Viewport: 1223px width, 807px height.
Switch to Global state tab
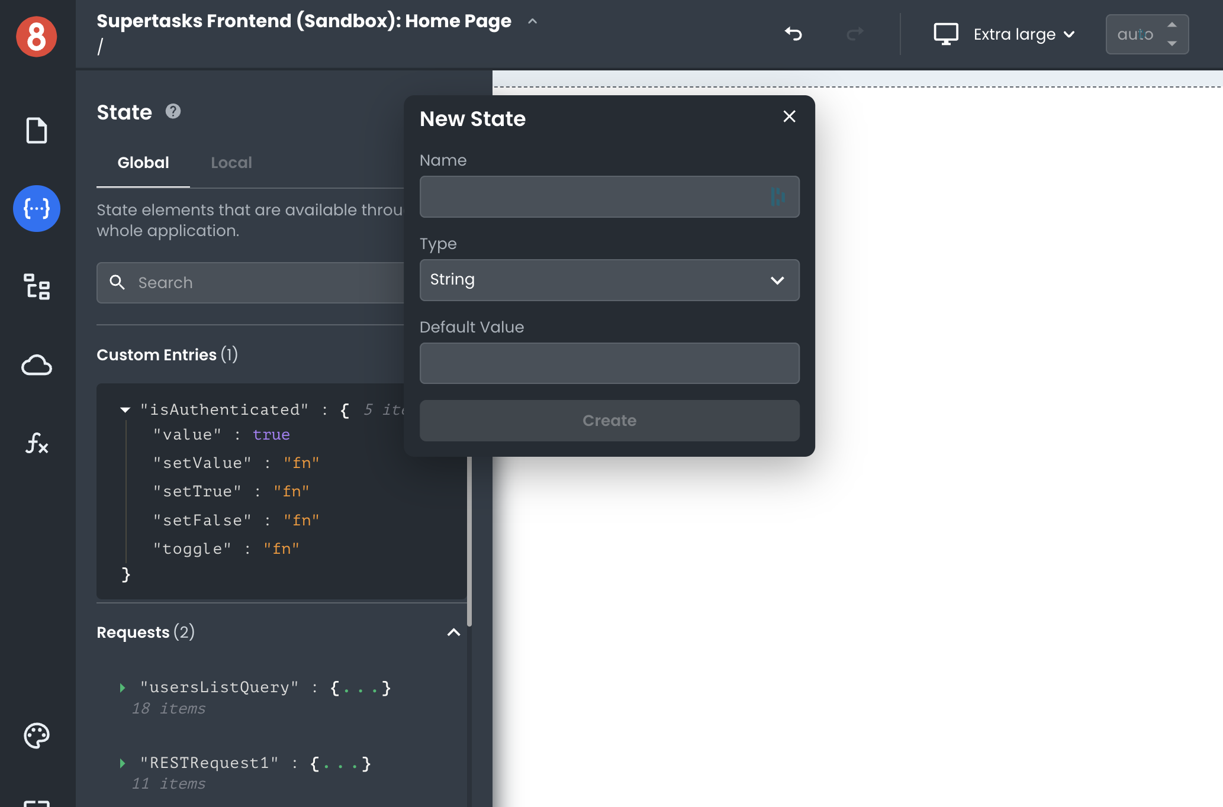[143, 163]
